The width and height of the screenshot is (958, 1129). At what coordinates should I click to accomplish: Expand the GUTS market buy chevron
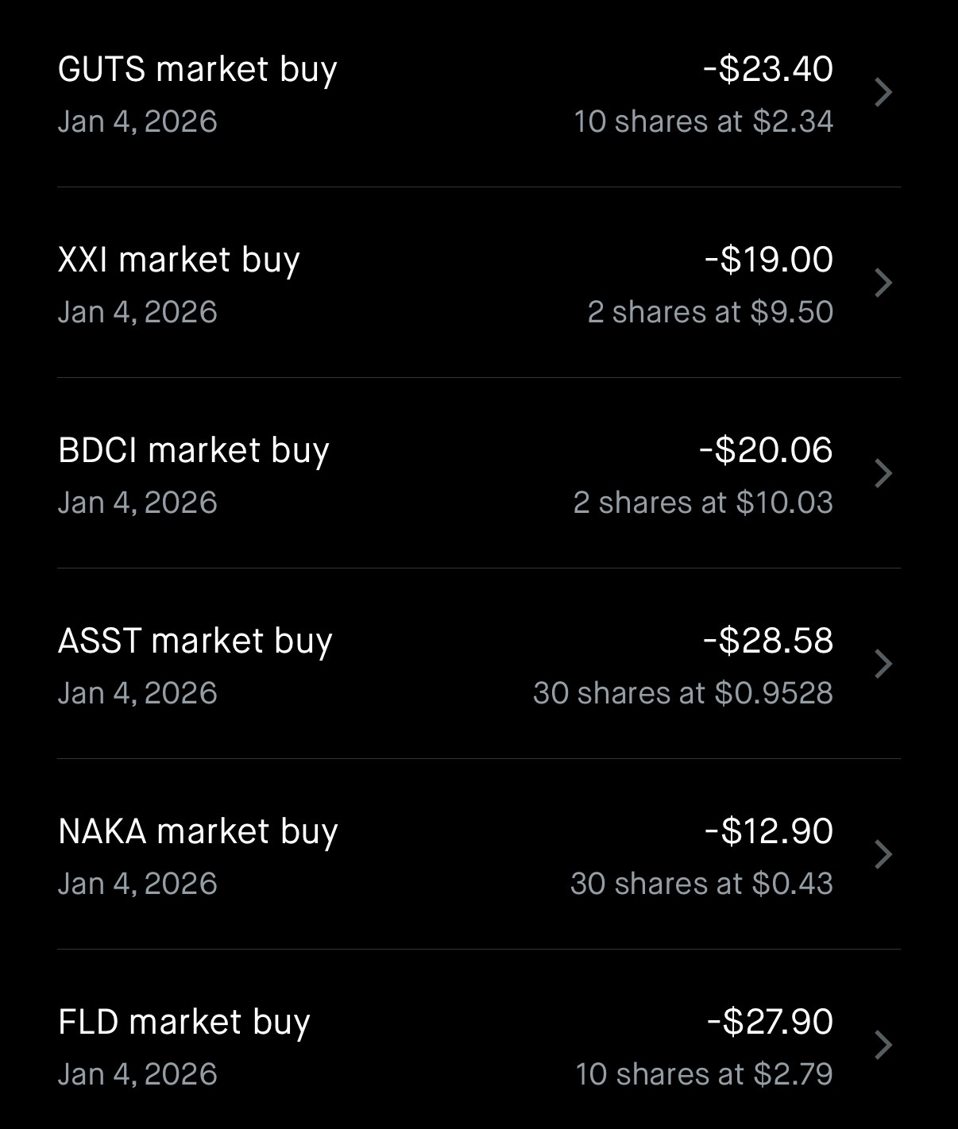point(883,93)
